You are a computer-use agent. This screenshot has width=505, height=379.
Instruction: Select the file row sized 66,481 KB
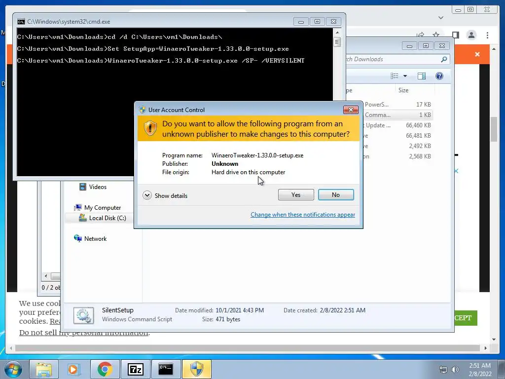click(397, 136)
